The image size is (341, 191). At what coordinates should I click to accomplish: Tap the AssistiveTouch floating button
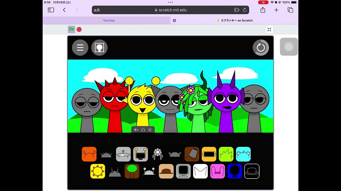point(289,47)
